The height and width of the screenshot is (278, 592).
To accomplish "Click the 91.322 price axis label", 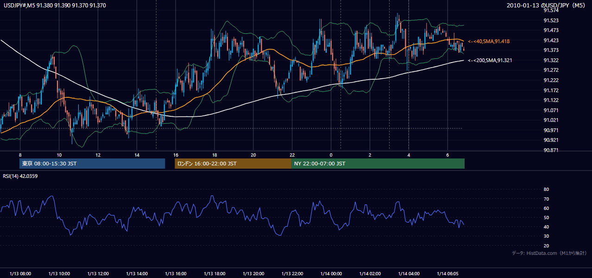I will pos(551,60).
